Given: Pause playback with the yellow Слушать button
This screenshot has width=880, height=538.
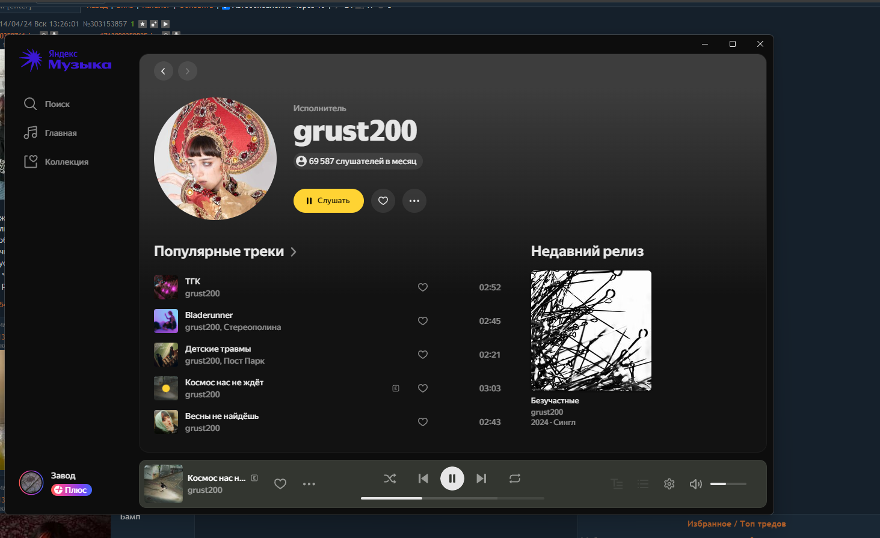Looking at the screenshot, I should coord(328,201).
